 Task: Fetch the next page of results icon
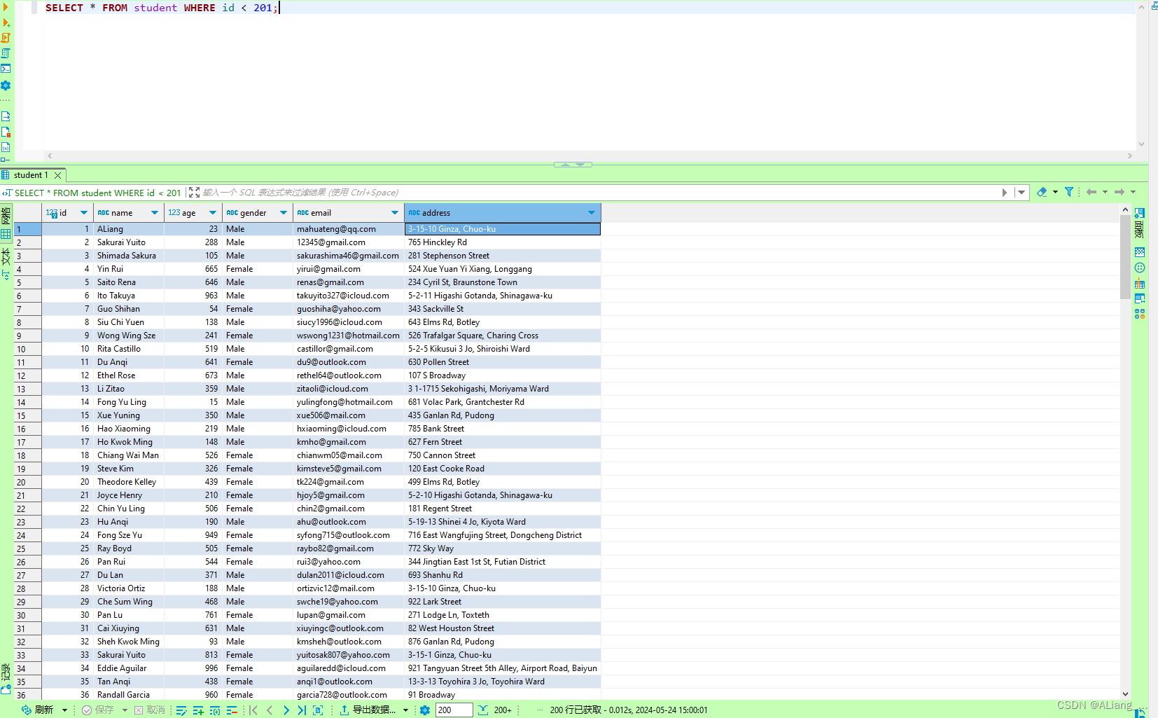point(483,710)
